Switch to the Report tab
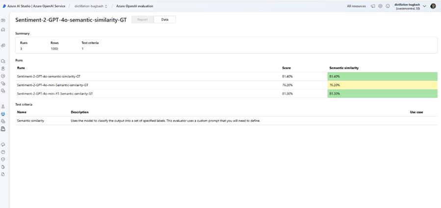This screenshot has width=441, height=208. click(143, 20)
